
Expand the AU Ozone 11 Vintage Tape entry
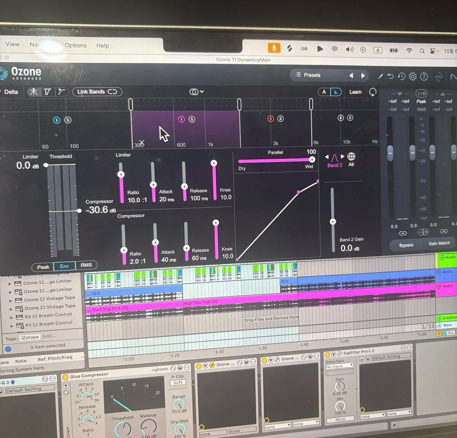(x=11, y=301)
